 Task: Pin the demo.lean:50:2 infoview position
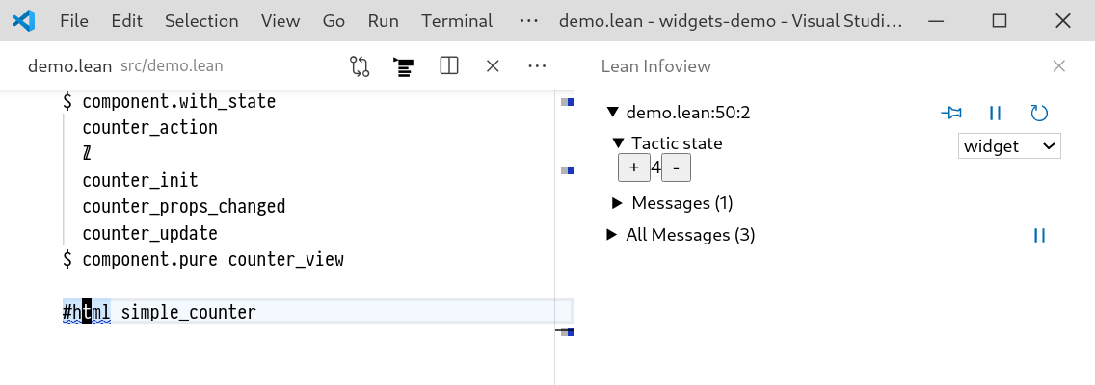tap(951, 113)
